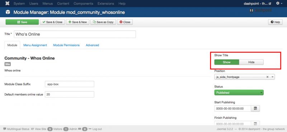Open the Content menu
287x132 pixels.
tap(63, 4)
